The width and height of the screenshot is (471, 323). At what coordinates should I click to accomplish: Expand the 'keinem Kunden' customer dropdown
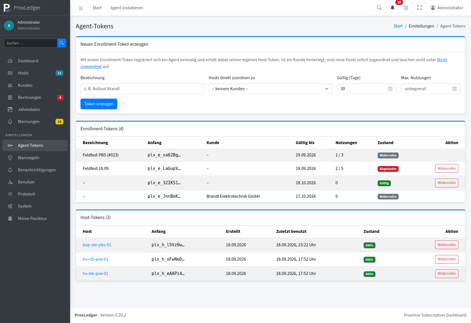pyautogui.click(x=270, y=89)
